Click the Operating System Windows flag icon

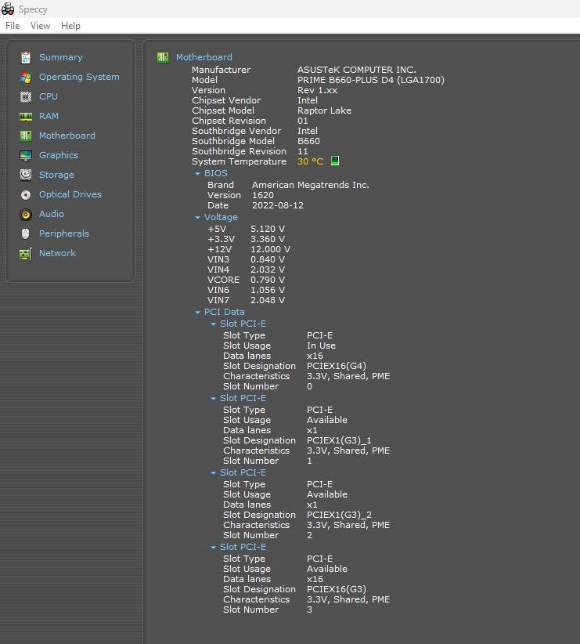[x=26, y=77]
